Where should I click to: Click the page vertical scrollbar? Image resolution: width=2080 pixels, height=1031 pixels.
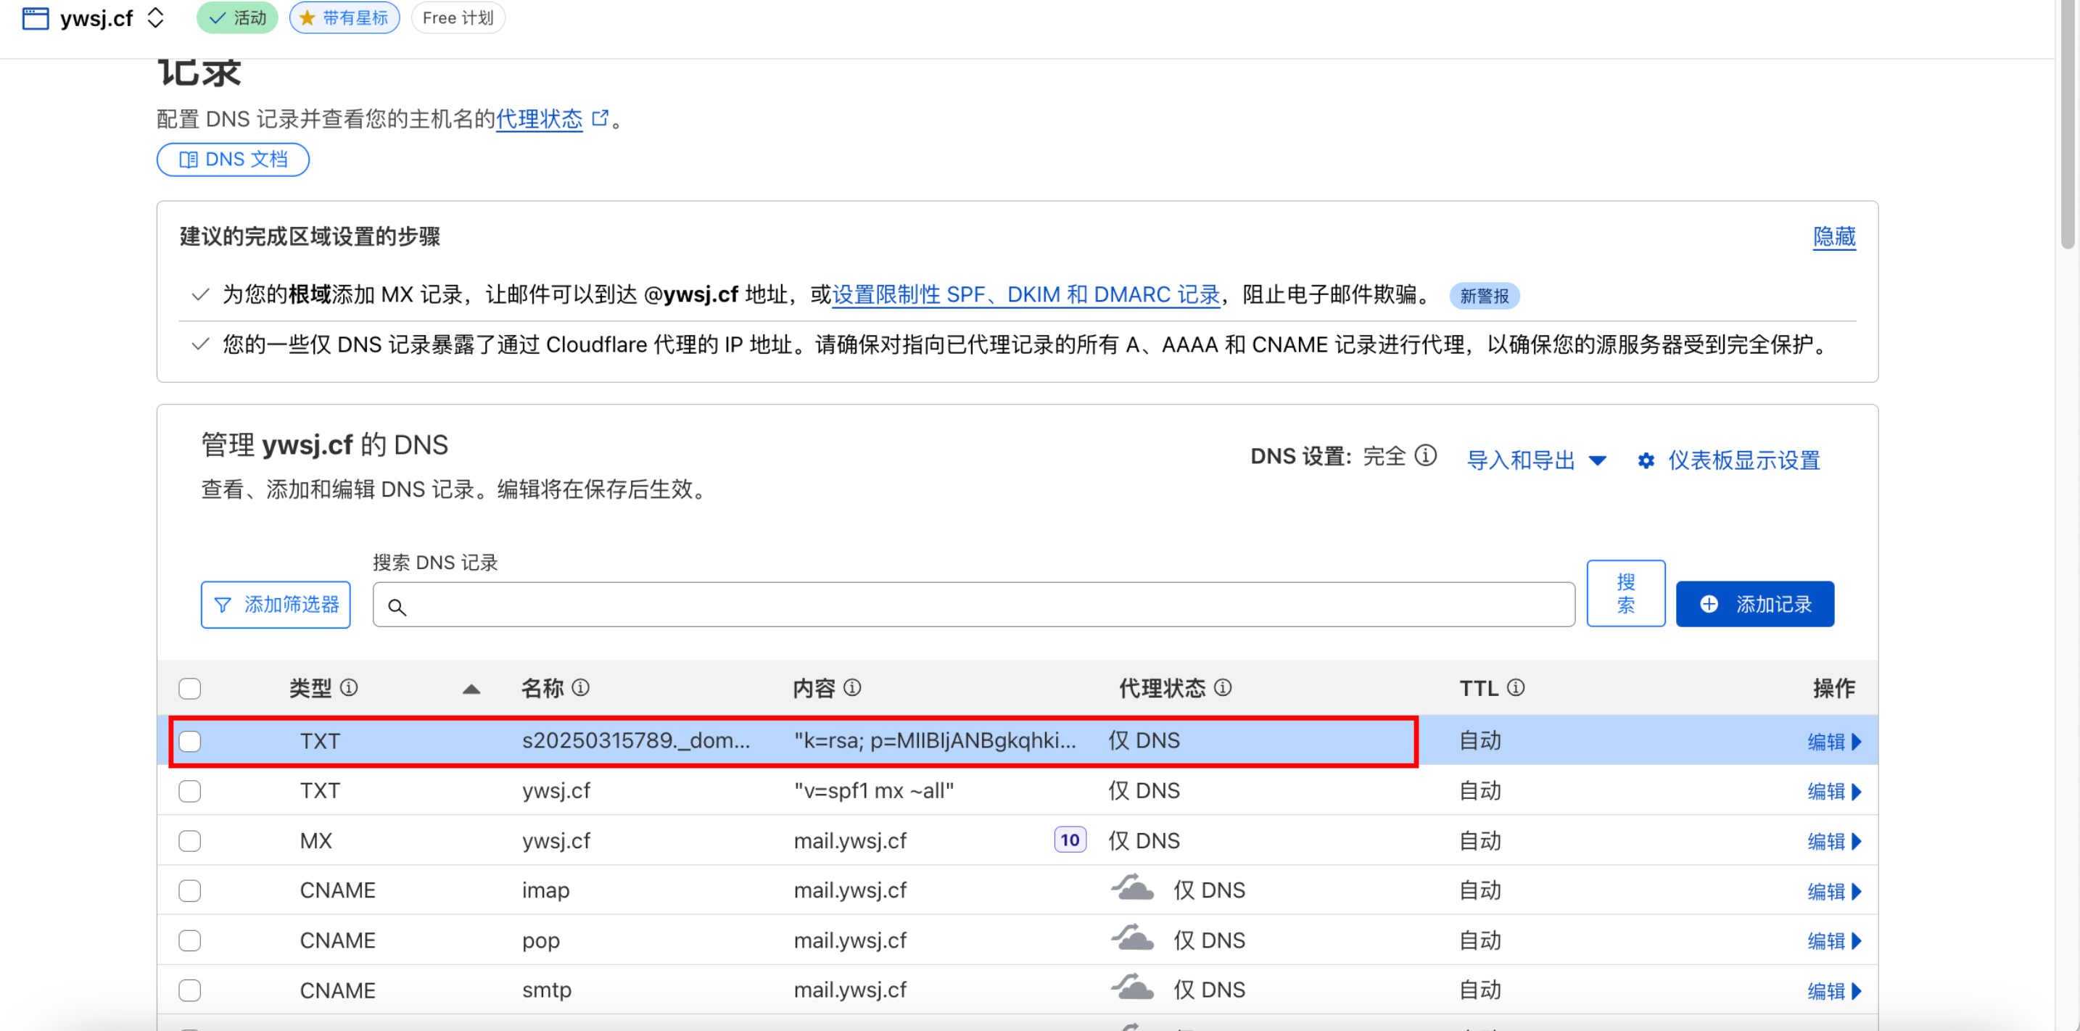coord(2068,125)
